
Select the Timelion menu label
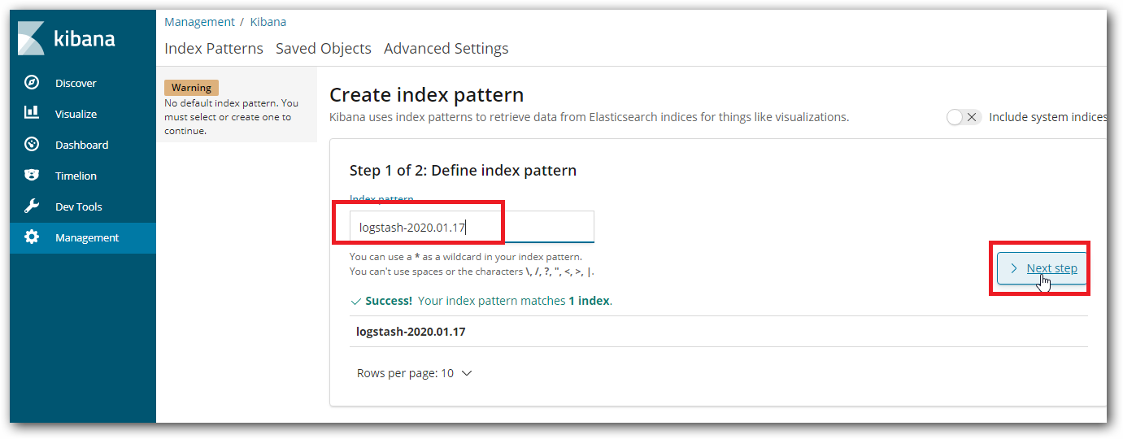[x=76, y=176]
